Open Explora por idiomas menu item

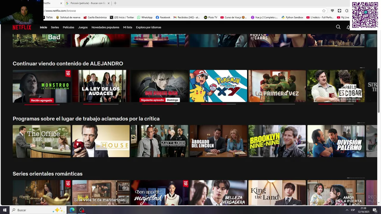149,27
